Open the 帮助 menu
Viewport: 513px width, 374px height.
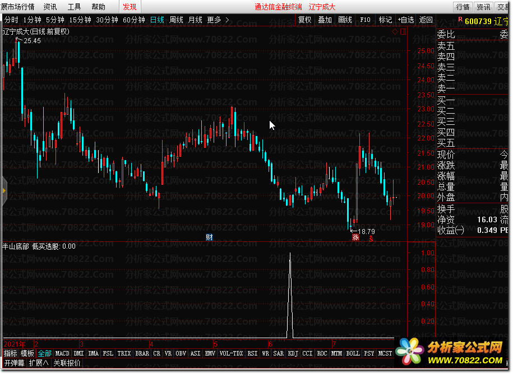coord(99,7)
